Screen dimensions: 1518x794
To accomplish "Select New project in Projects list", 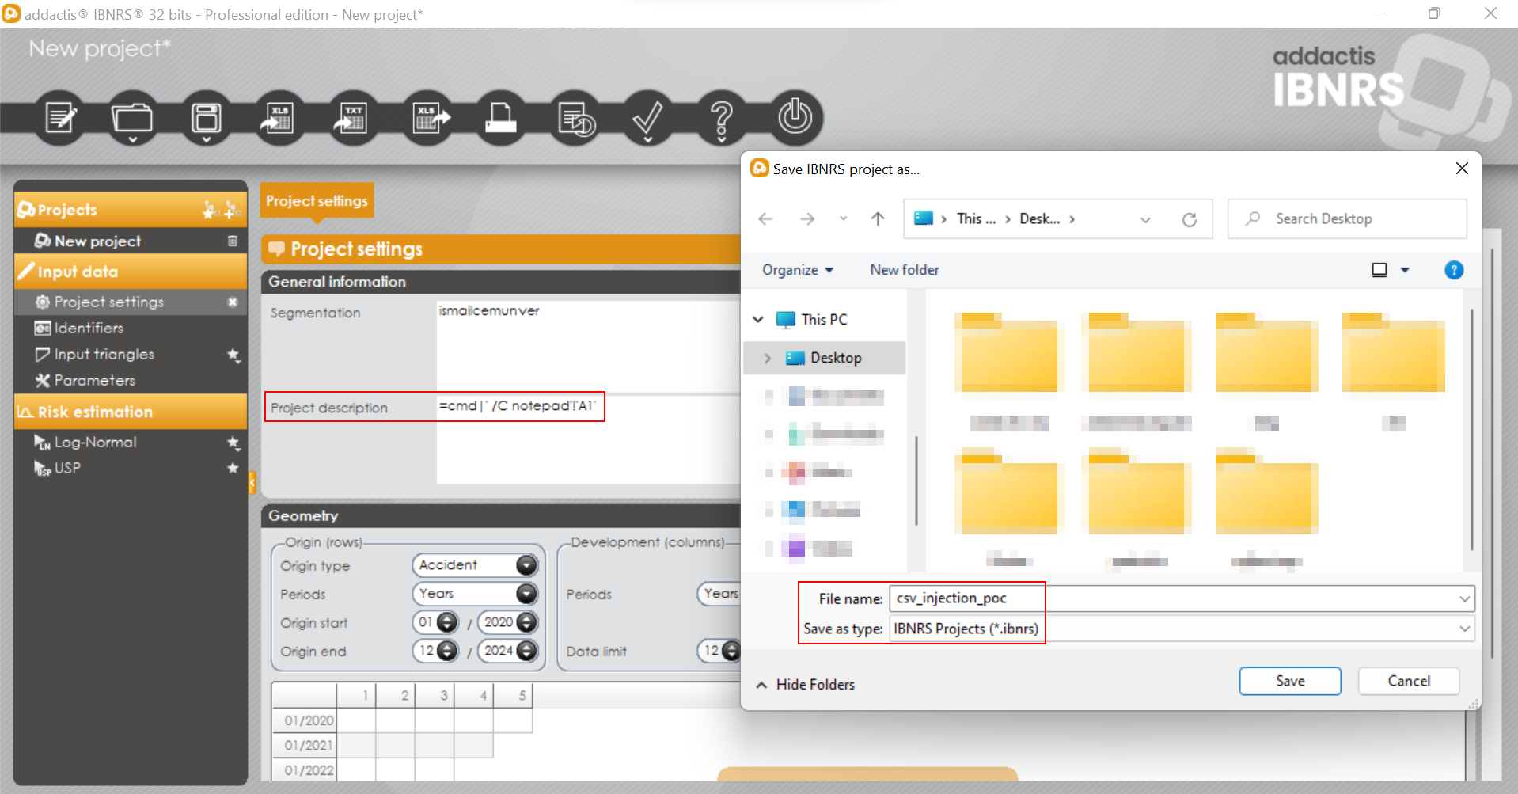I will click(97, 241).
